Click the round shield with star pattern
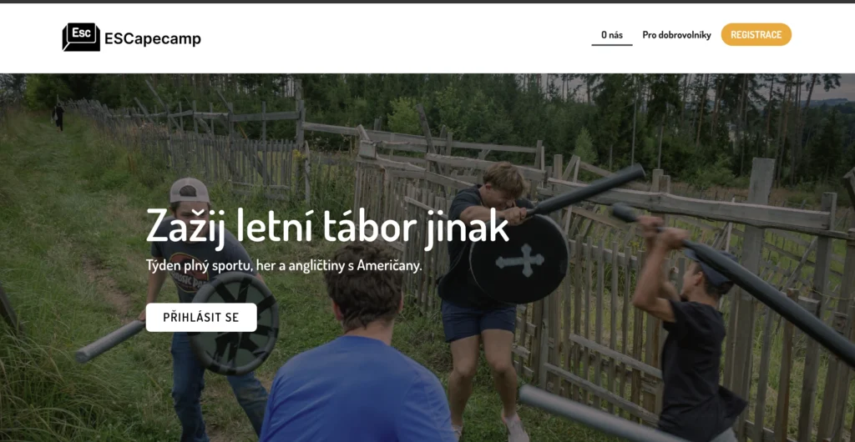The width and height of the screenshot is (855, 442). point(234,324)
